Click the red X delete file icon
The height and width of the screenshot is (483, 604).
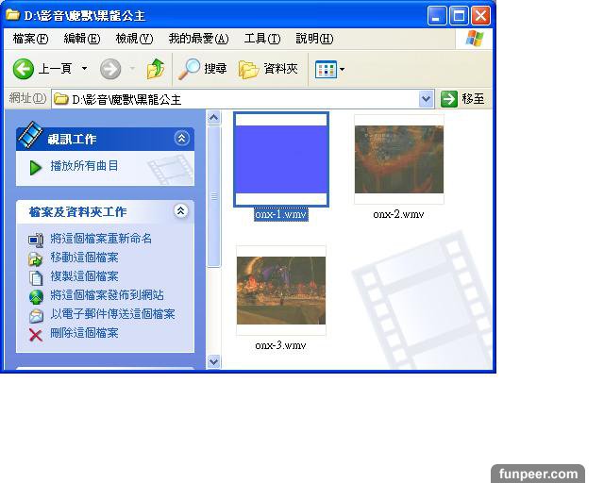tap(36, 334)
